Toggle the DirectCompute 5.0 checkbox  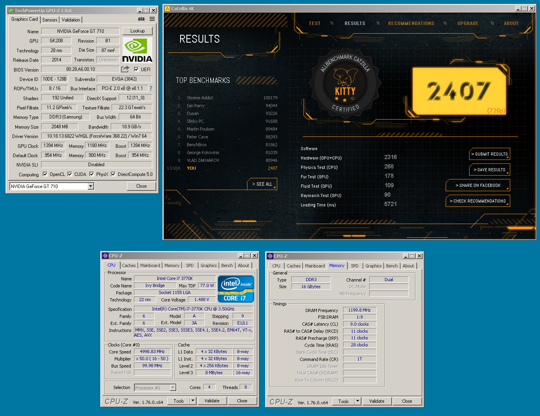(x=113, y=174)
